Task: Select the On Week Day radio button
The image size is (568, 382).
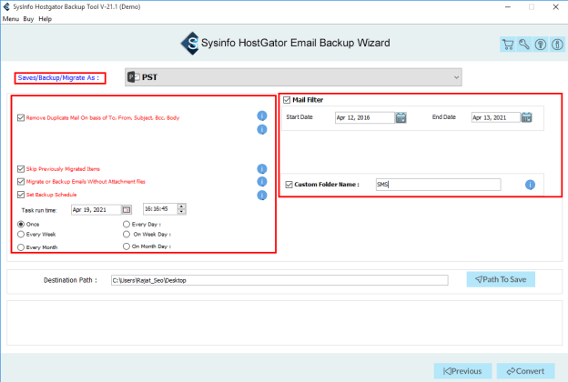Action: [127, 235]
